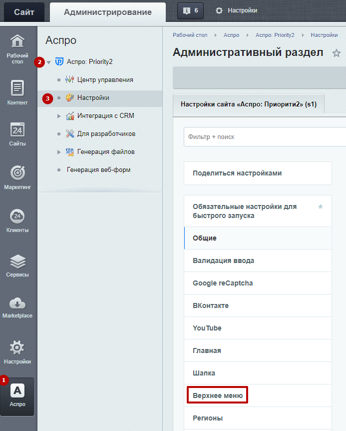This screenshot has height=431, width=346.
Task: Open Настройки gear in left sidebar
Action: (x=17, y=352)
